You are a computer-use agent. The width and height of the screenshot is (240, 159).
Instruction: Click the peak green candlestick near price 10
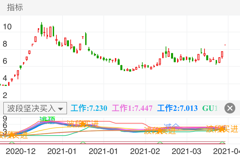42,29
